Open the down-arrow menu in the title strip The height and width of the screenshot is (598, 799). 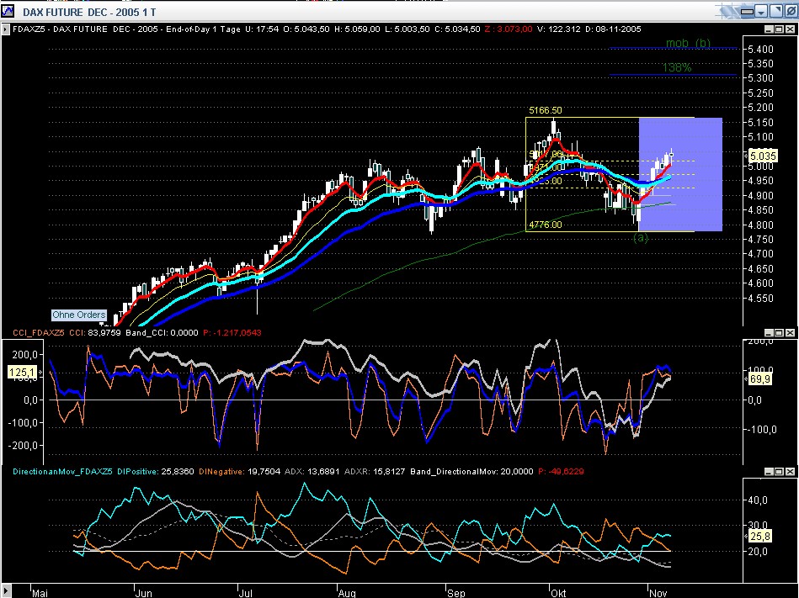click(761, 11)
